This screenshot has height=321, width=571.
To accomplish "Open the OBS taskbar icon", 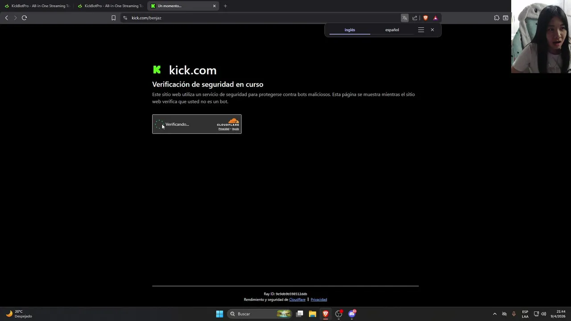I will pos(339,314).
